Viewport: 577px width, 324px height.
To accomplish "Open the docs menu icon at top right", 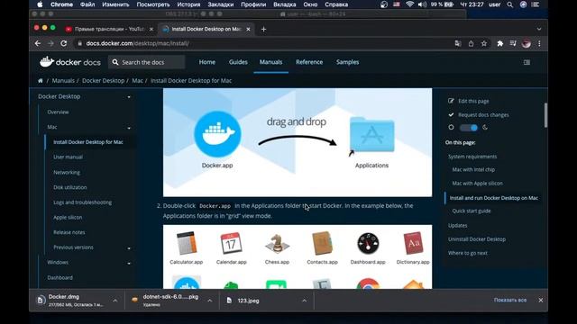I will click(527, 62).
